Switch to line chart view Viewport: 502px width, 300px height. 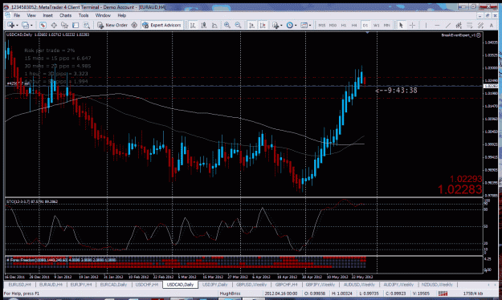pyautogui.click(x=214, y=25)
